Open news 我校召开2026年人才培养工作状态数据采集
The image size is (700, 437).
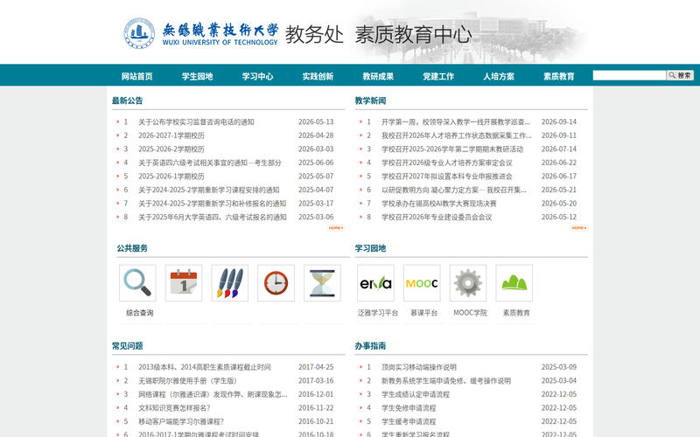click(456, 135)
